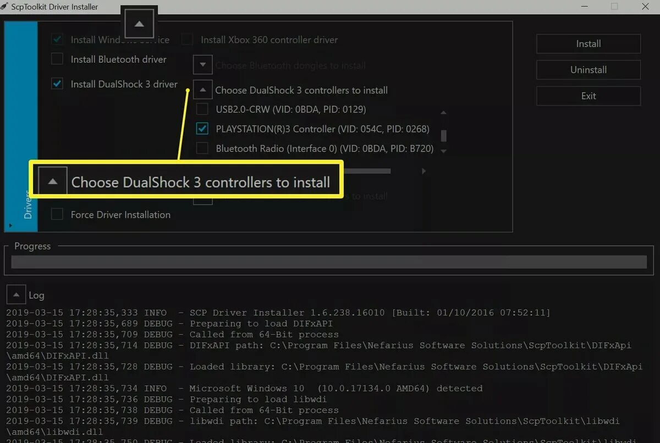The height and width of the screenshot is (443, 660).
Task: Click the small arrow on Drivers tab strip
Action: click(x=9, y=225)
